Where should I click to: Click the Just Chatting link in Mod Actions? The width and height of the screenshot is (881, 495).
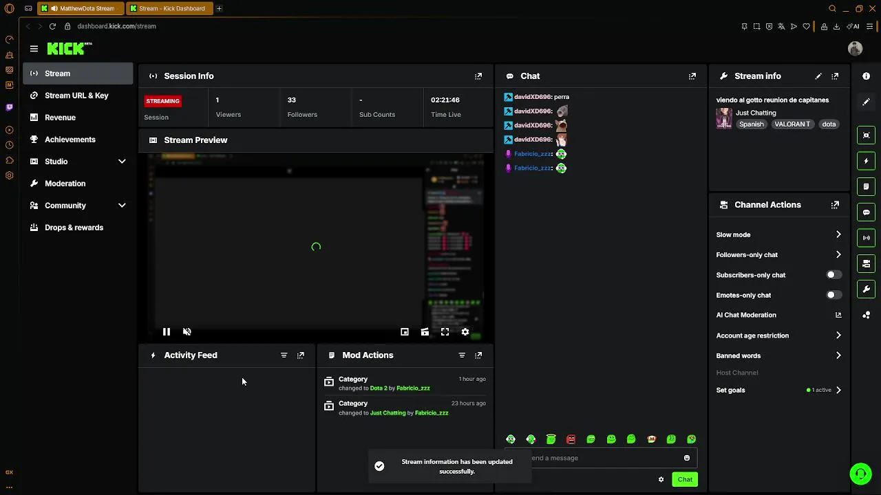[x=388, y=413]
